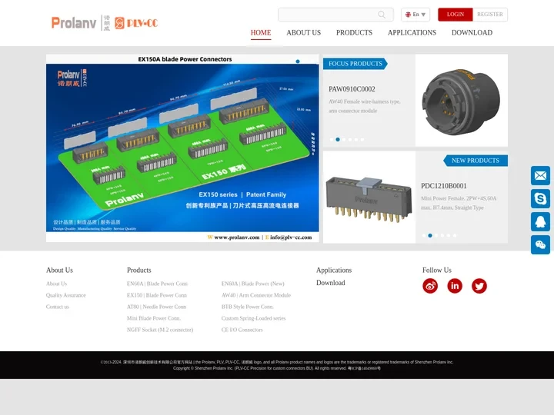Viewport: 554px width, 415px height.
Task: Go to the HOME menu item
Action: (261, 33)
